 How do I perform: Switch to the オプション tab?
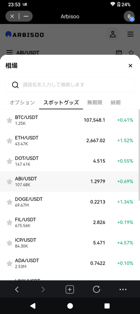click(22, 103)
